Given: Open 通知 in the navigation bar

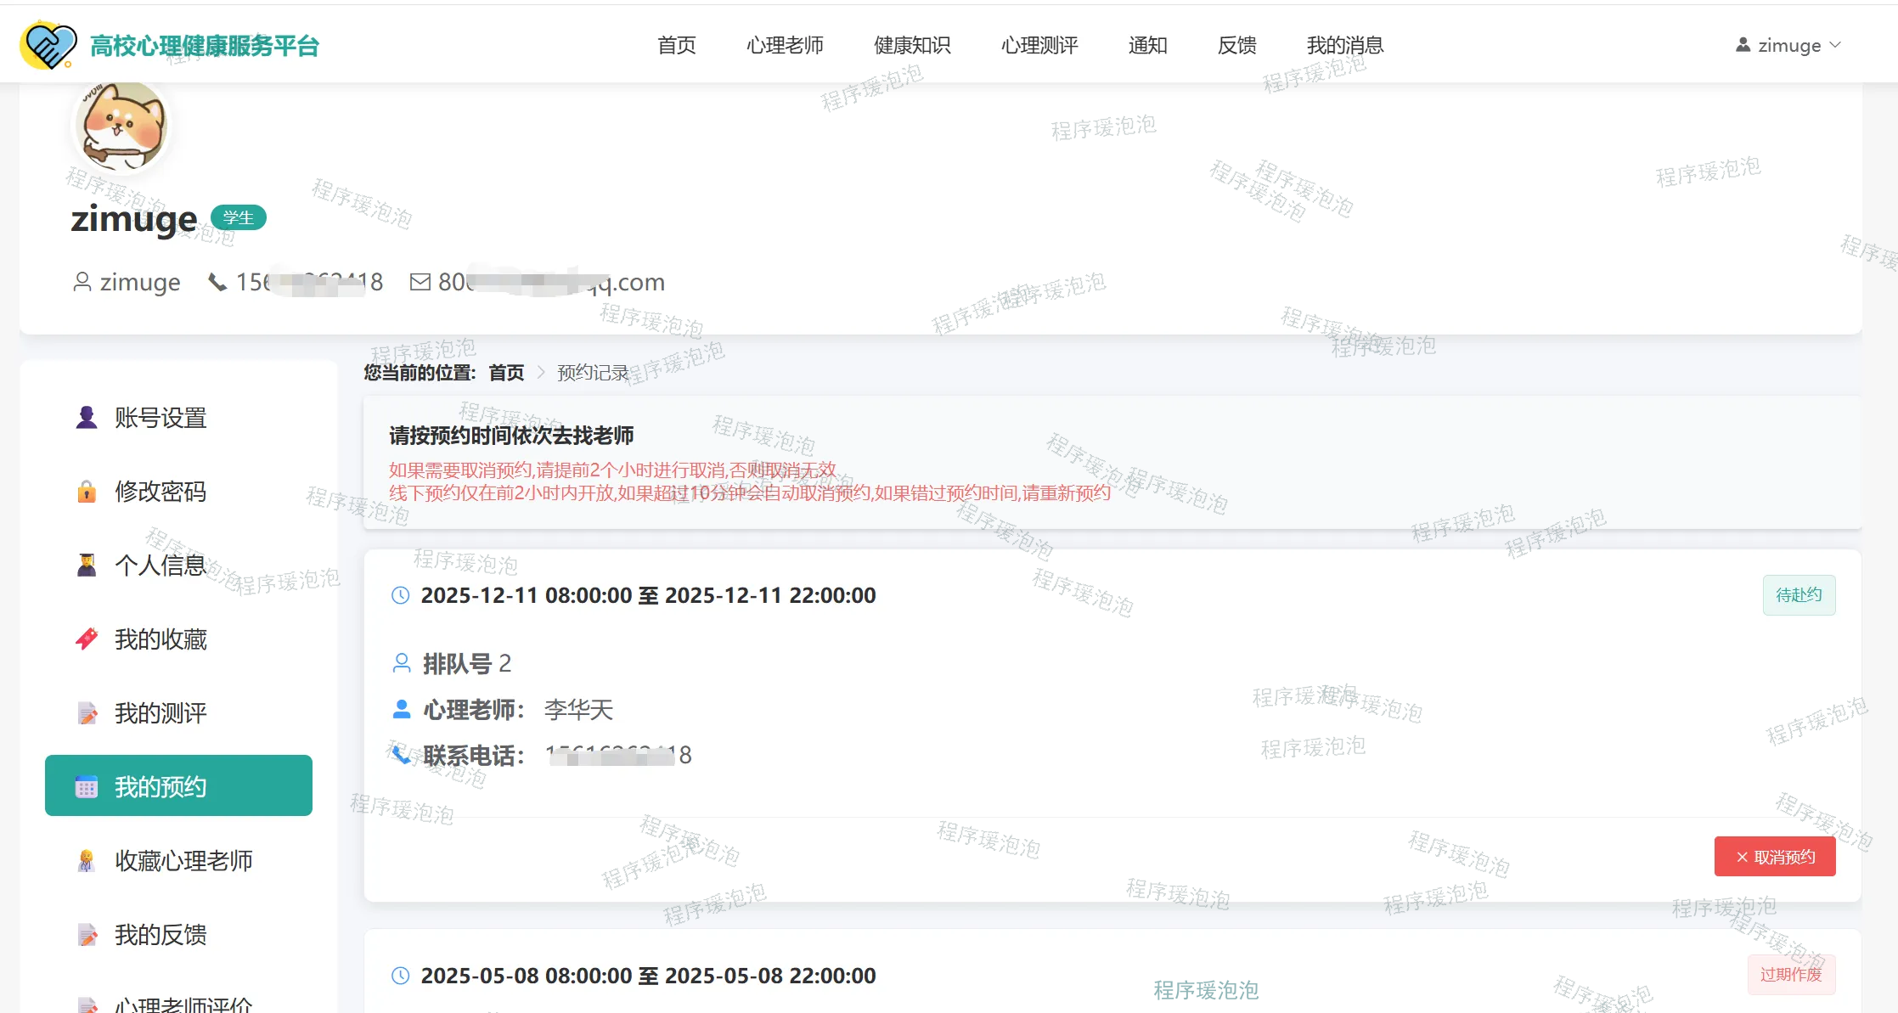Looking at the screenshot, I should coord(1147,45).
